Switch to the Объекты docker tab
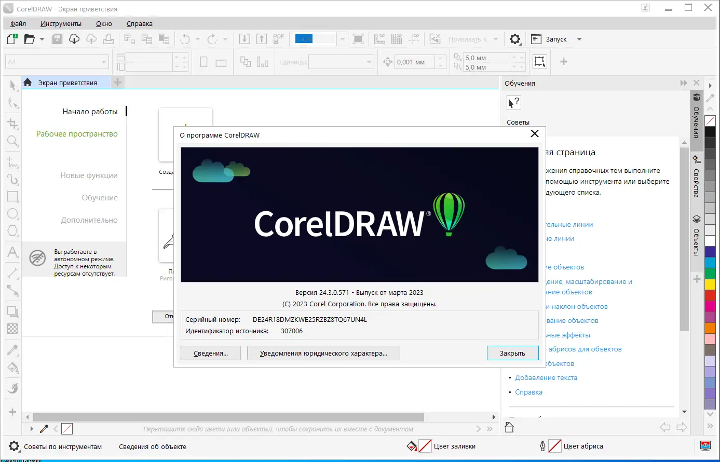The image size is (720, 462). 697,236
